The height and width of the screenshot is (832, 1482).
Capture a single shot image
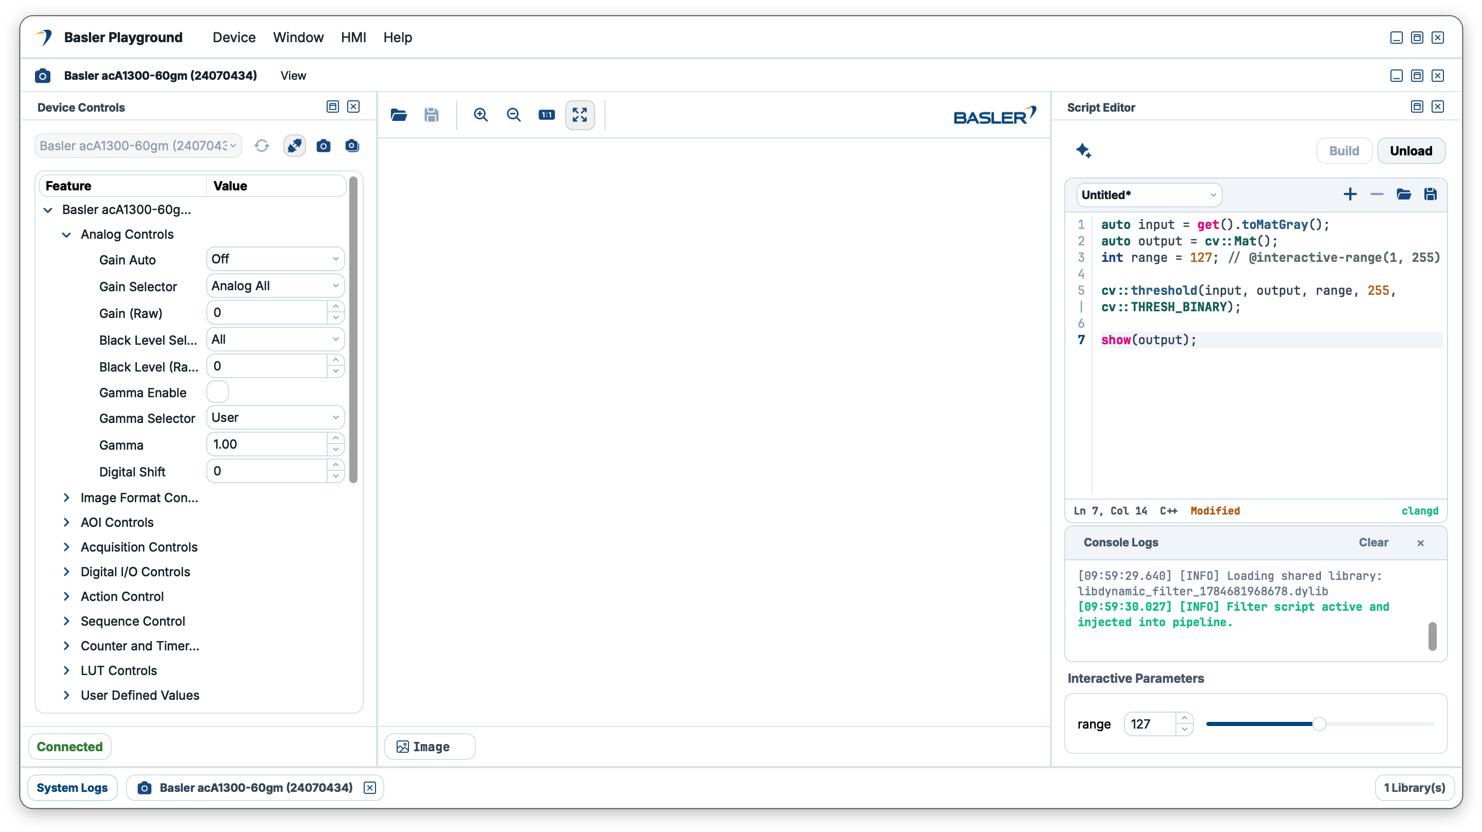[x=324, y=146]
